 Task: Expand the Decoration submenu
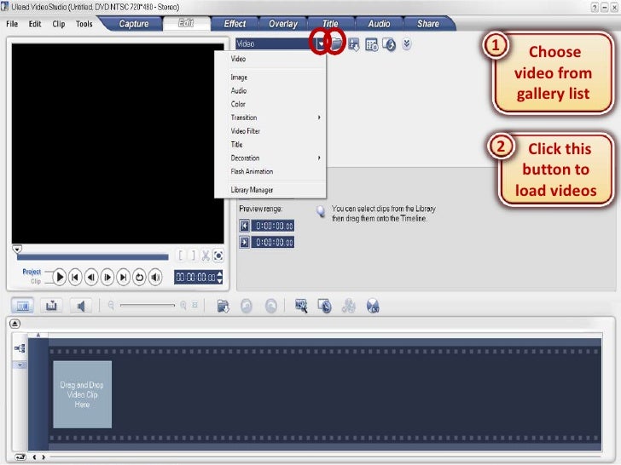tap(270, 158)
